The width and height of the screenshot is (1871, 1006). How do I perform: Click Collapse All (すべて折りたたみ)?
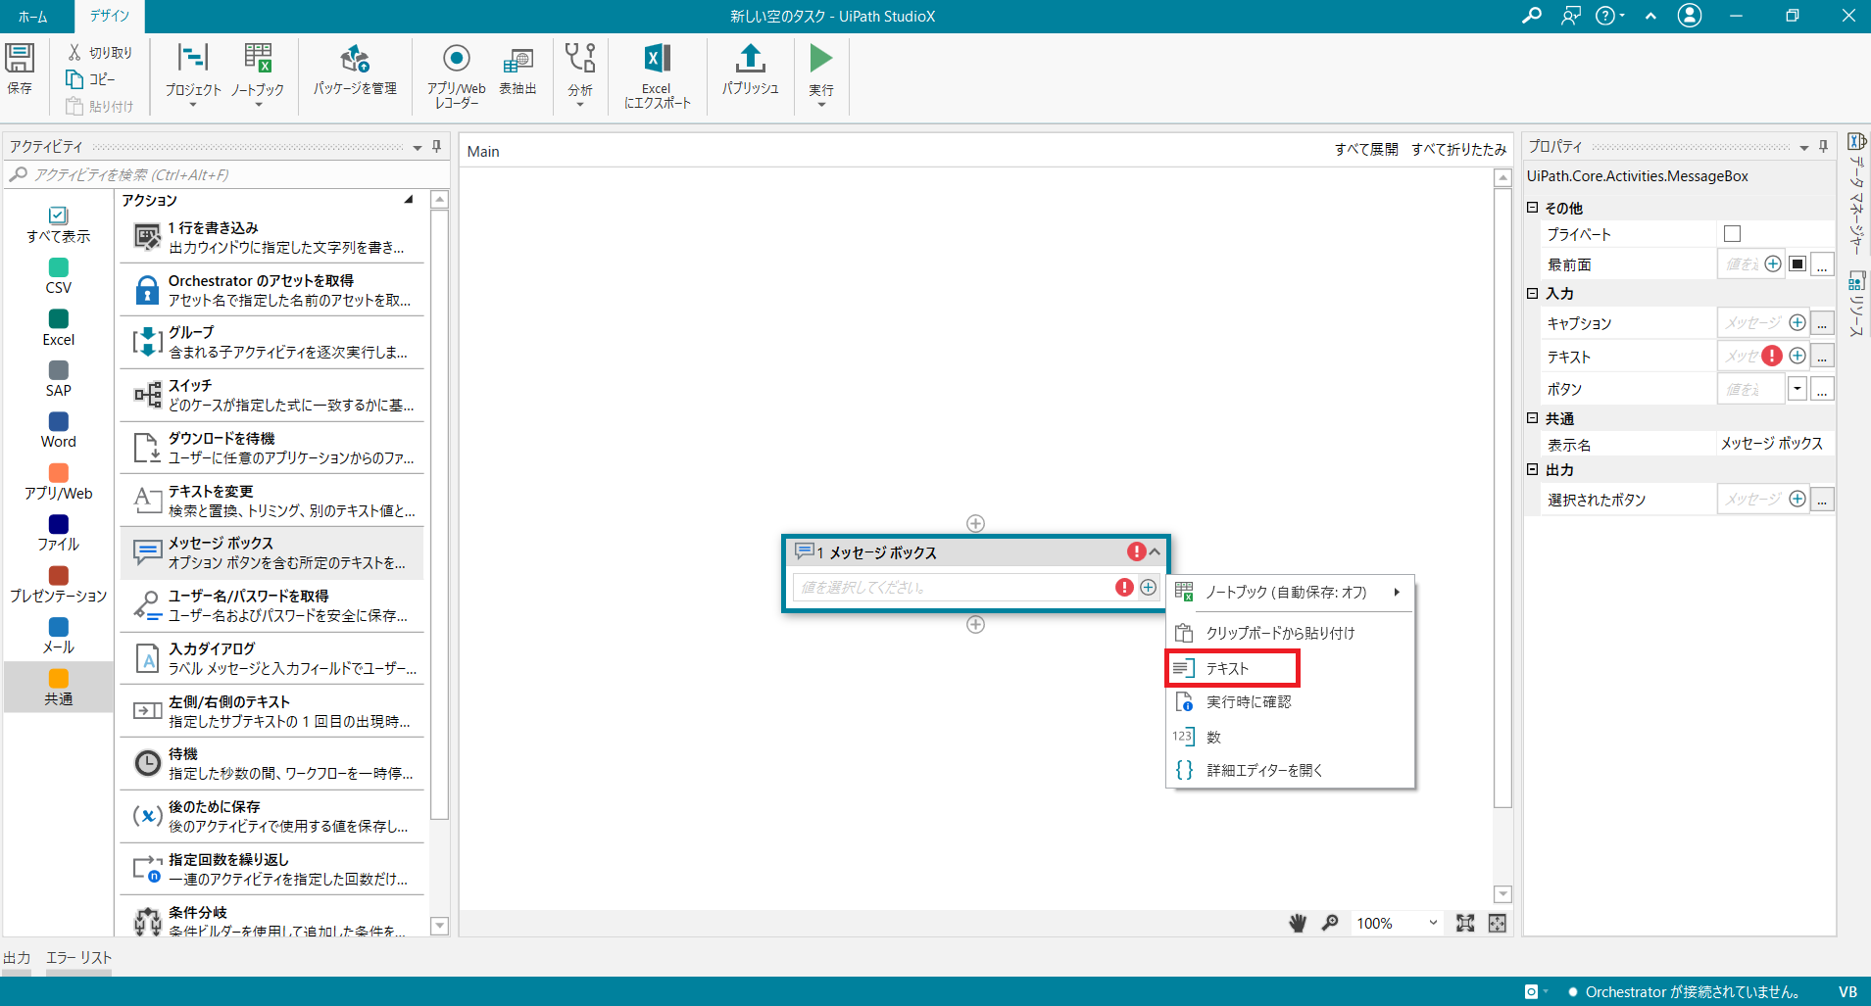[1458, 149]
